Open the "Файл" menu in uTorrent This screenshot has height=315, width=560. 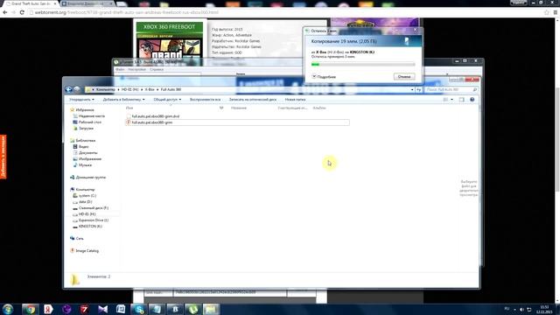(120, 69)
